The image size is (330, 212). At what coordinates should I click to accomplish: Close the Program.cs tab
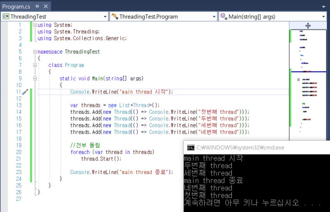(x=45, y=7)
